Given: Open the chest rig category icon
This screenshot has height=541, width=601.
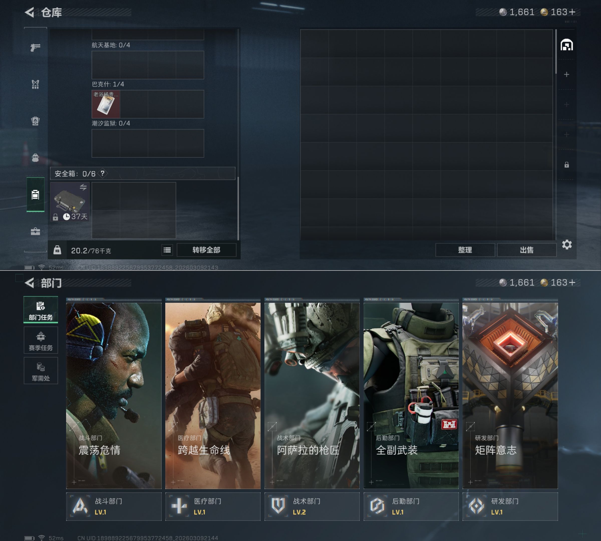Looking at the screenshot, I should (x=35, y=84).
